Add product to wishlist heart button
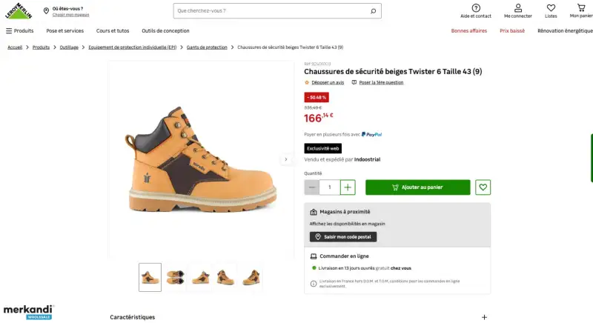This screenshot has height=323, width=593. [483, 187]
